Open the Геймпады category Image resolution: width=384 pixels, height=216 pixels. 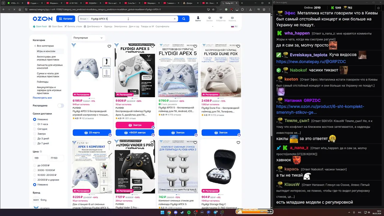click(x=43, y=82)
